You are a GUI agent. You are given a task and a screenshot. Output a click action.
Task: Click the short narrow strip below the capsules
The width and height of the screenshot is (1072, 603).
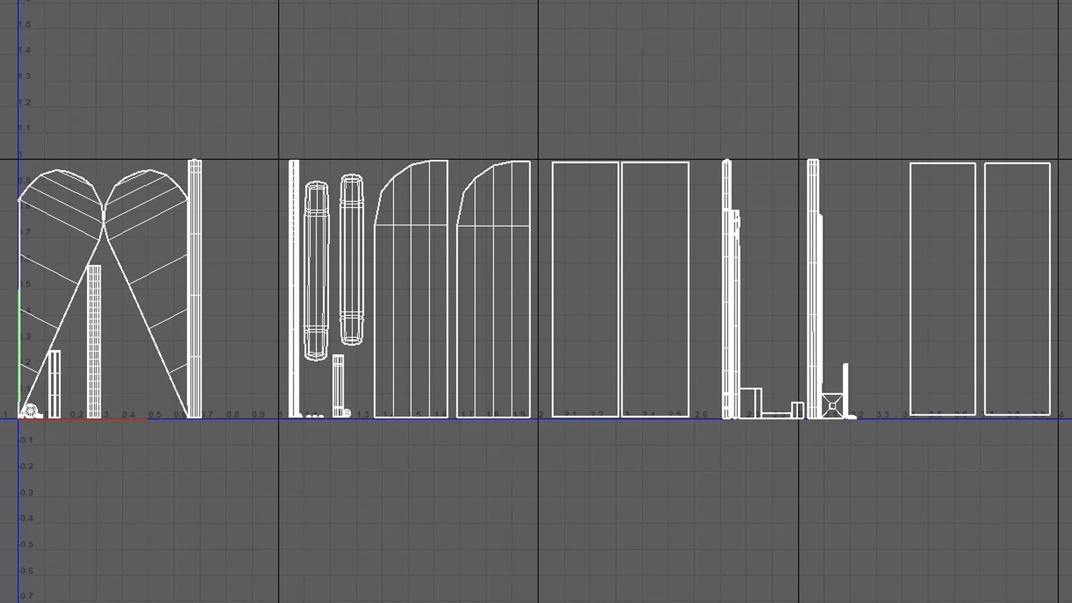coord(338,385)
